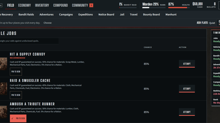The height and width of the screenshot is (123, 220).
Task: Click the Raid a Smuggler Cache title
Action: 30,81
